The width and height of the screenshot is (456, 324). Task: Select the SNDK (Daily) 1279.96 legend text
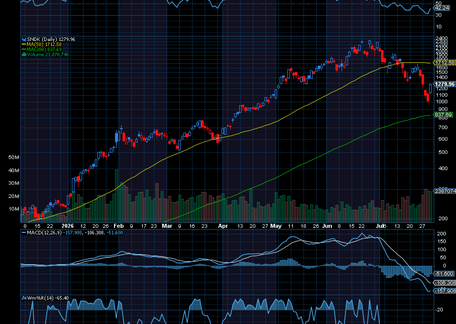click(51, 39)
